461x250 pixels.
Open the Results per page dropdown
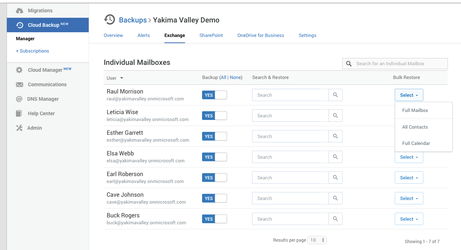[x=317, y=240]
